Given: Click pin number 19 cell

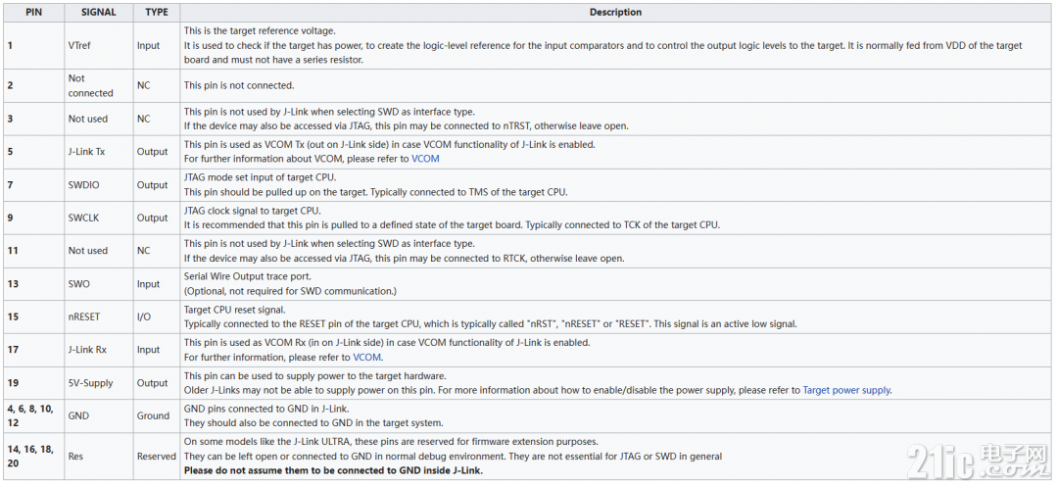Looking at the screenshot, I should tap(33, 383).
